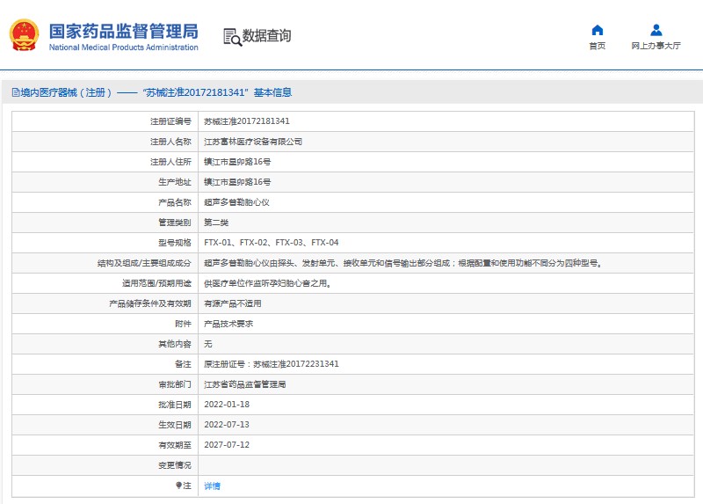Click registrant name 江苏富林医疗设备有限公司
The height and width of the screenshot is (504, 703).
point(253,142)
